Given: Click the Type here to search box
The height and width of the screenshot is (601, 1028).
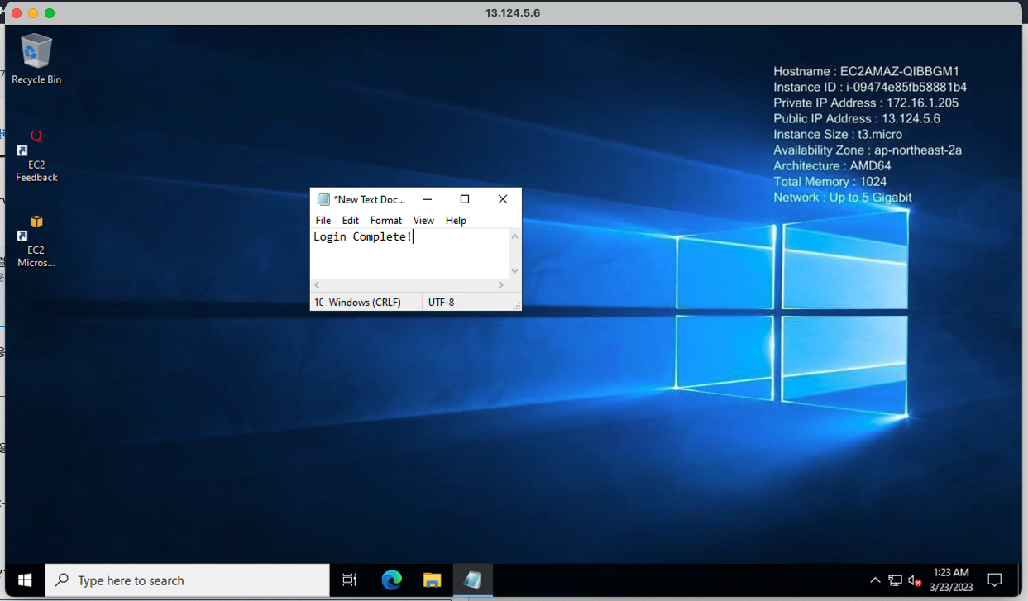Looking at the screenshot, I should (x=188, y=580).
